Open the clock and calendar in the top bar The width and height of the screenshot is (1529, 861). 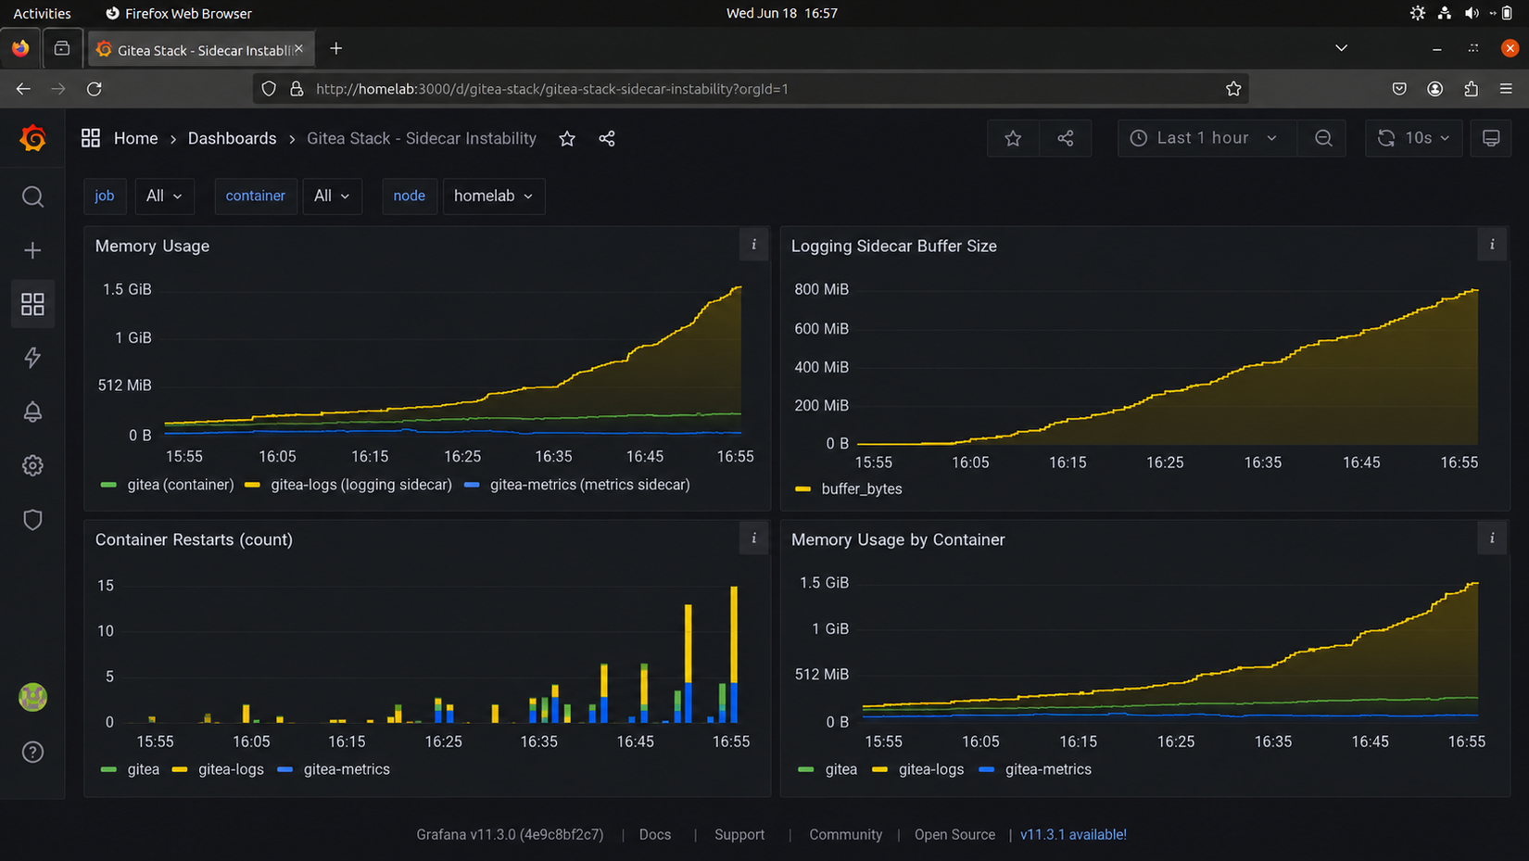781,13
